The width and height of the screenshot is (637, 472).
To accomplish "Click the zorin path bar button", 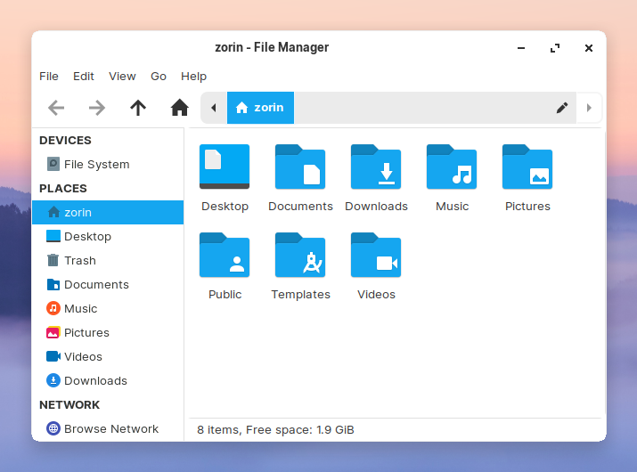I will pyautogui.click(x=260, y=108).
